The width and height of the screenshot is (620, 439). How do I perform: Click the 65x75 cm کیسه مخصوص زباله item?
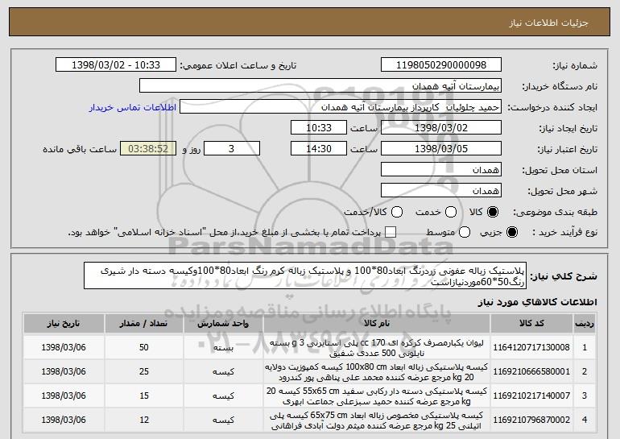pyautogui.click(x=377, y=420)
